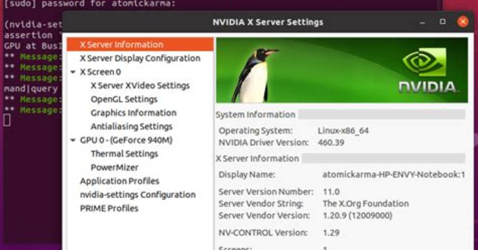Open X Server XVideo Settings
Viewport: 478px width, 250px height.
click(x=140, y=86)
